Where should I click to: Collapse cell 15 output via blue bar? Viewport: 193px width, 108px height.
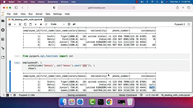pyautogui.click(x=10, y=82)
